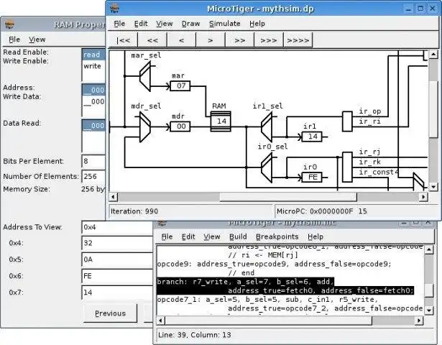The width and height of the screenshot is (442, 345).
Task: Select the mdr_sel multiplexer symbol
Action: [x=145, y=126]
